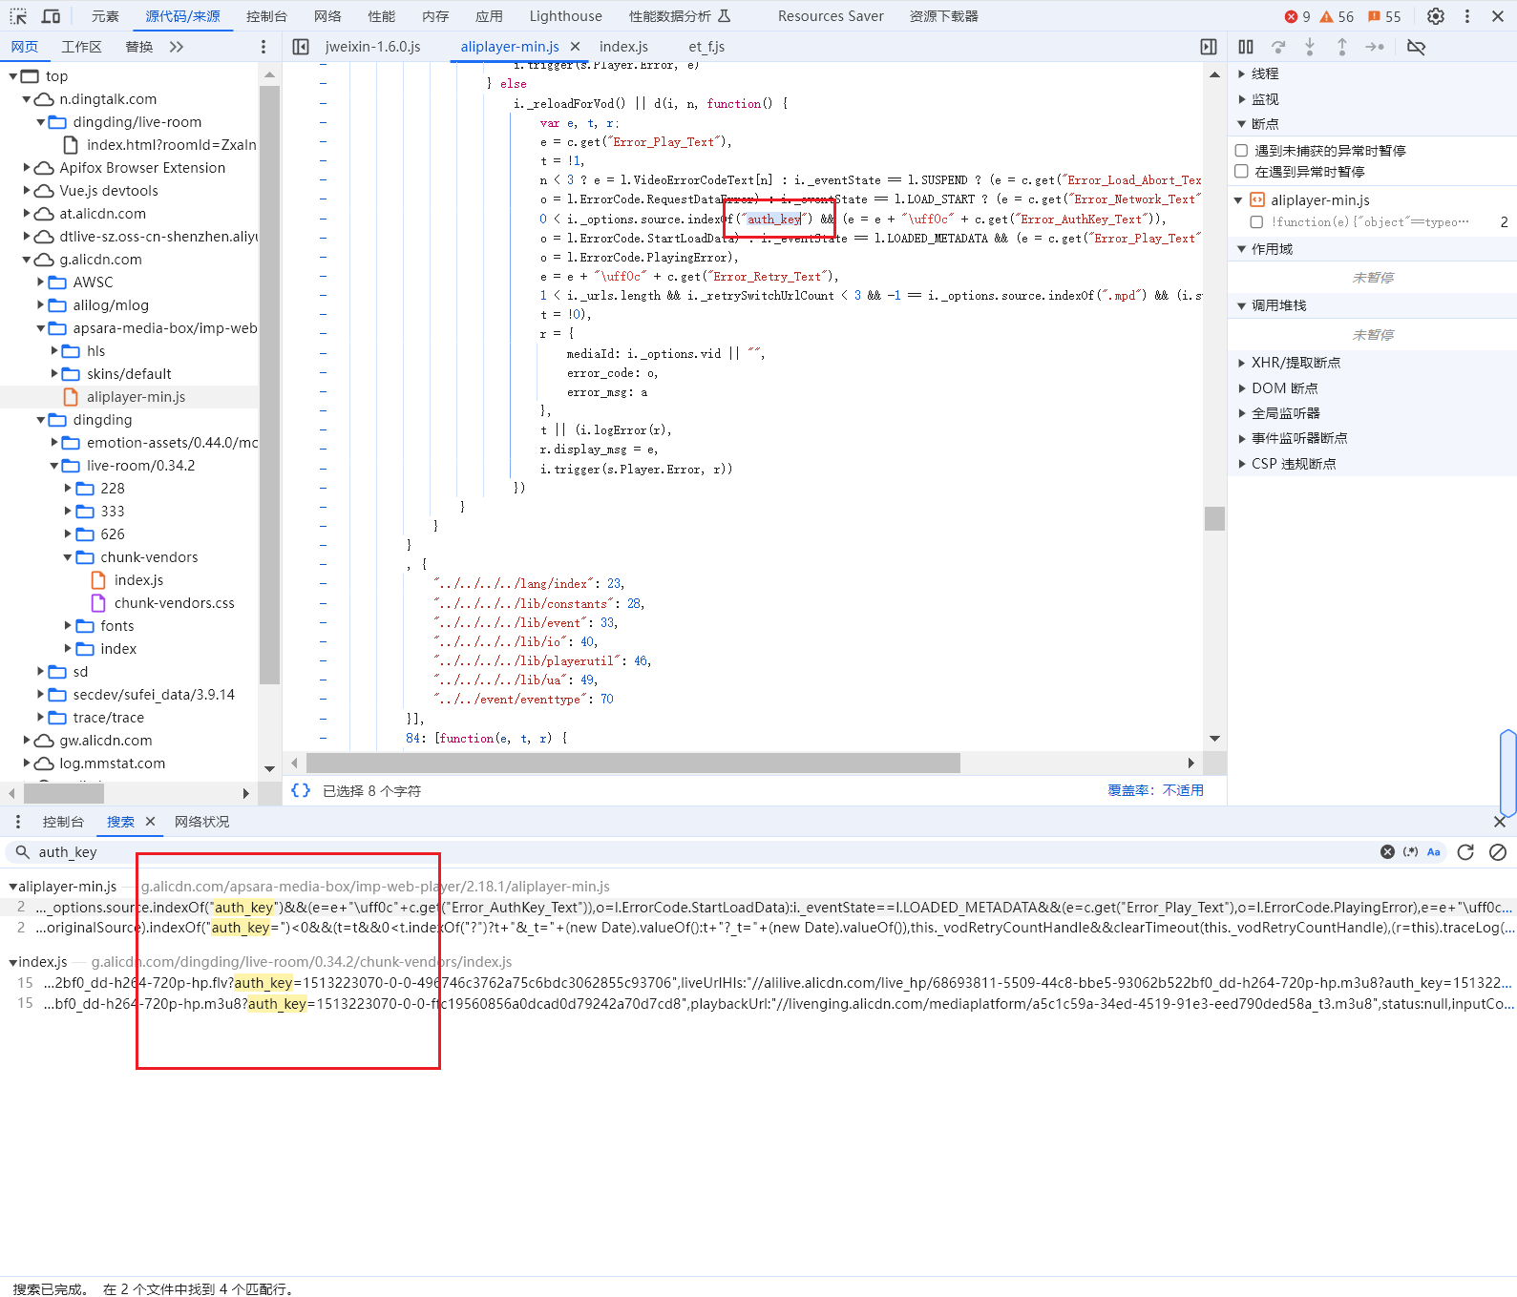The height and width of the screenshot is (1297, 1517).
Task: Switch to the Elements panel tab
Action: (x=105, y=16)
